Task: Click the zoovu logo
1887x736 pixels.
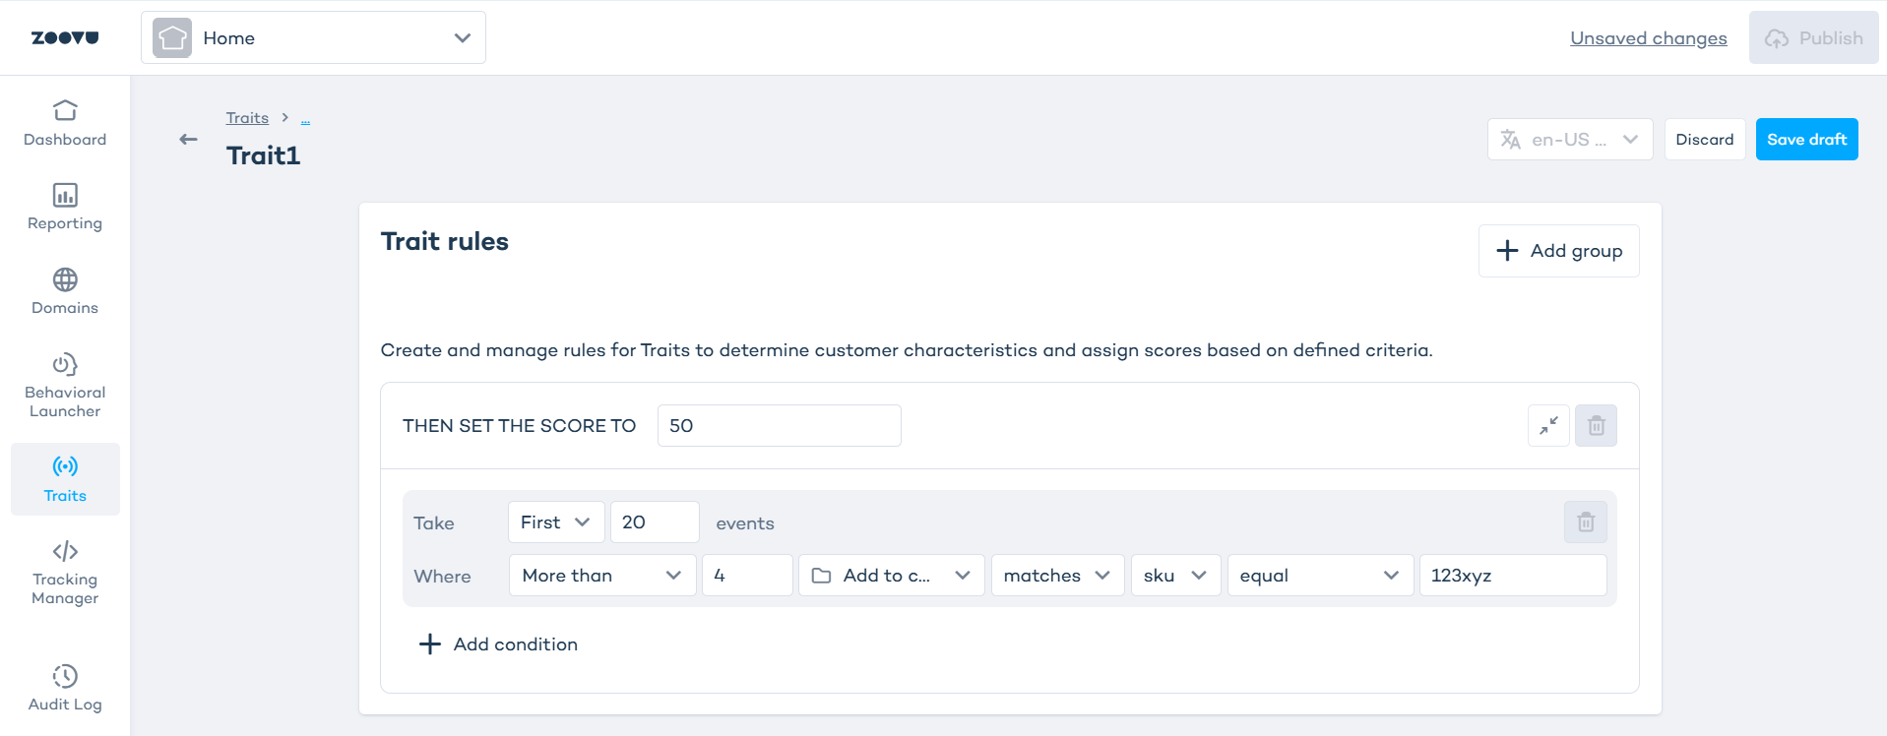Action: click(65, 38)
